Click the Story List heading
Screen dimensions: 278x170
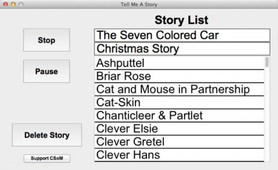181,20
